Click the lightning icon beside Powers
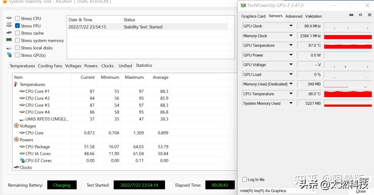The width and height of the screenshot is (374, 195). (16, 140)
